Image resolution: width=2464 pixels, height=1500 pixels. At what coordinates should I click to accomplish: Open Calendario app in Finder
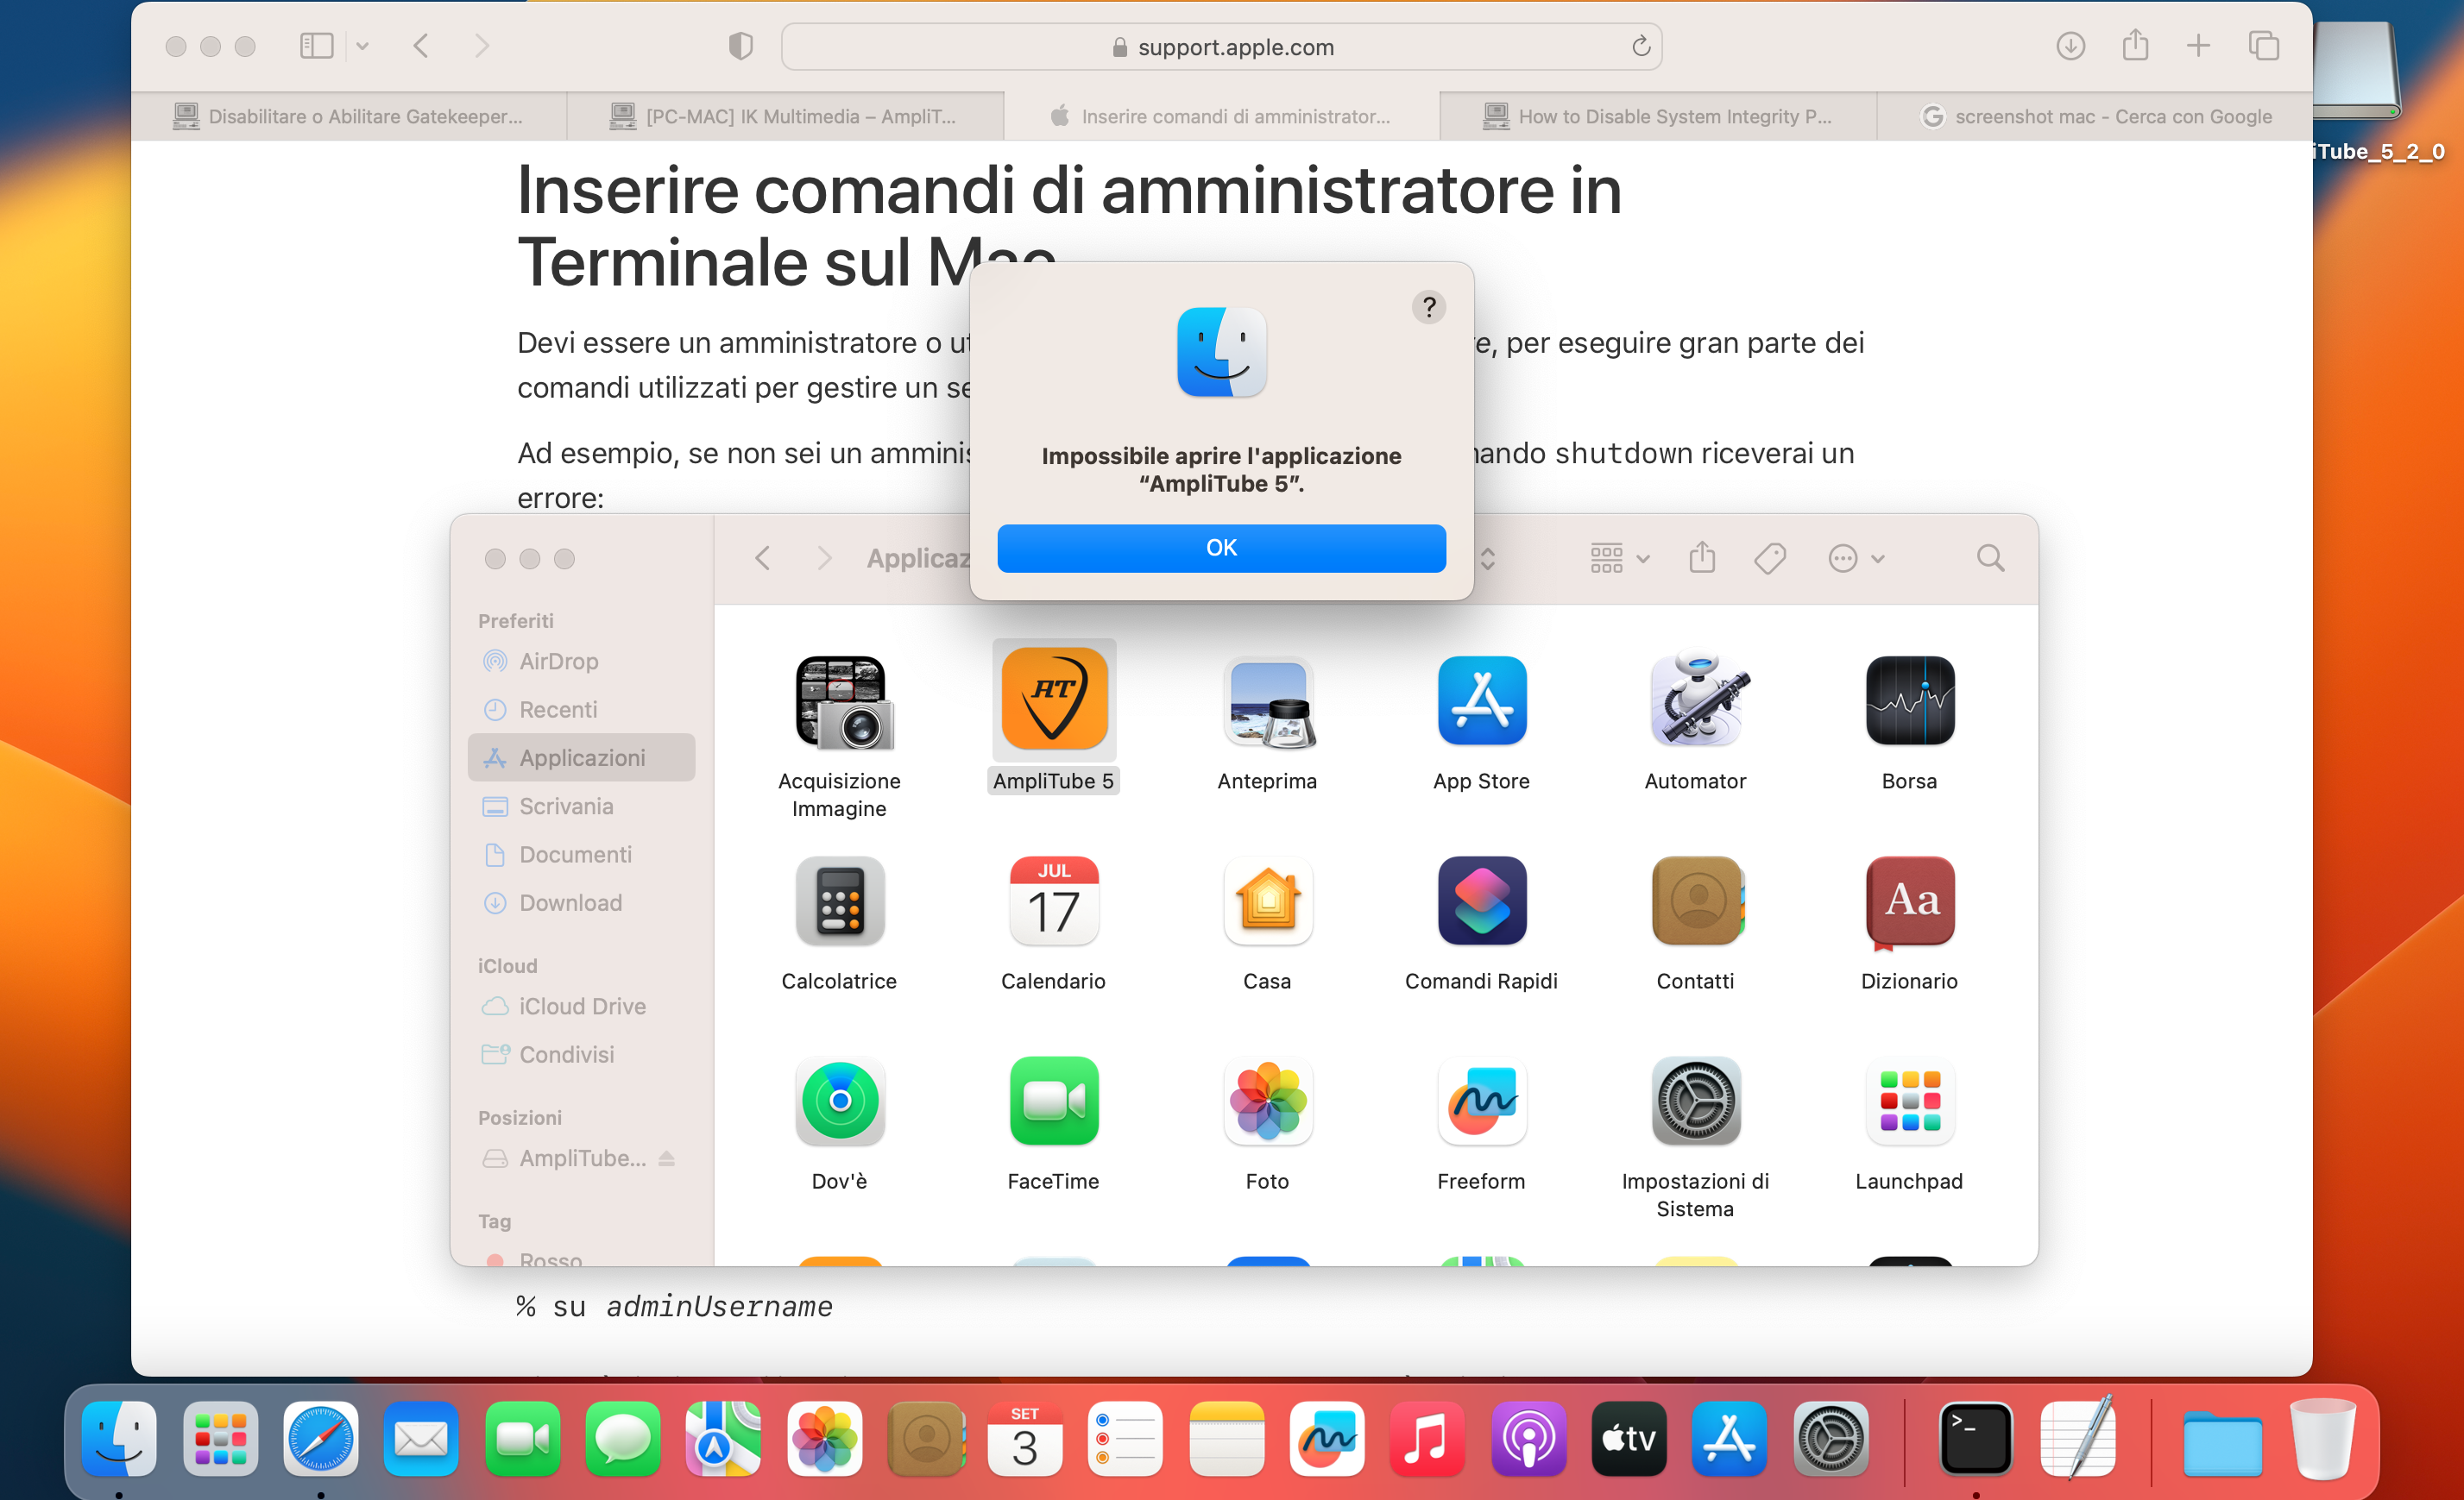1054,901
